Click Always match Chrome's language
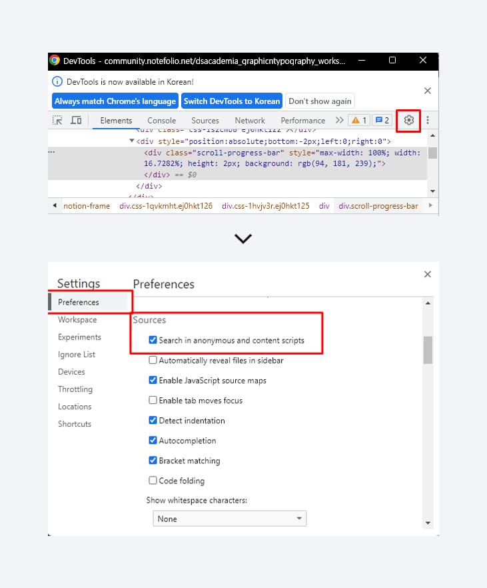 115,101
